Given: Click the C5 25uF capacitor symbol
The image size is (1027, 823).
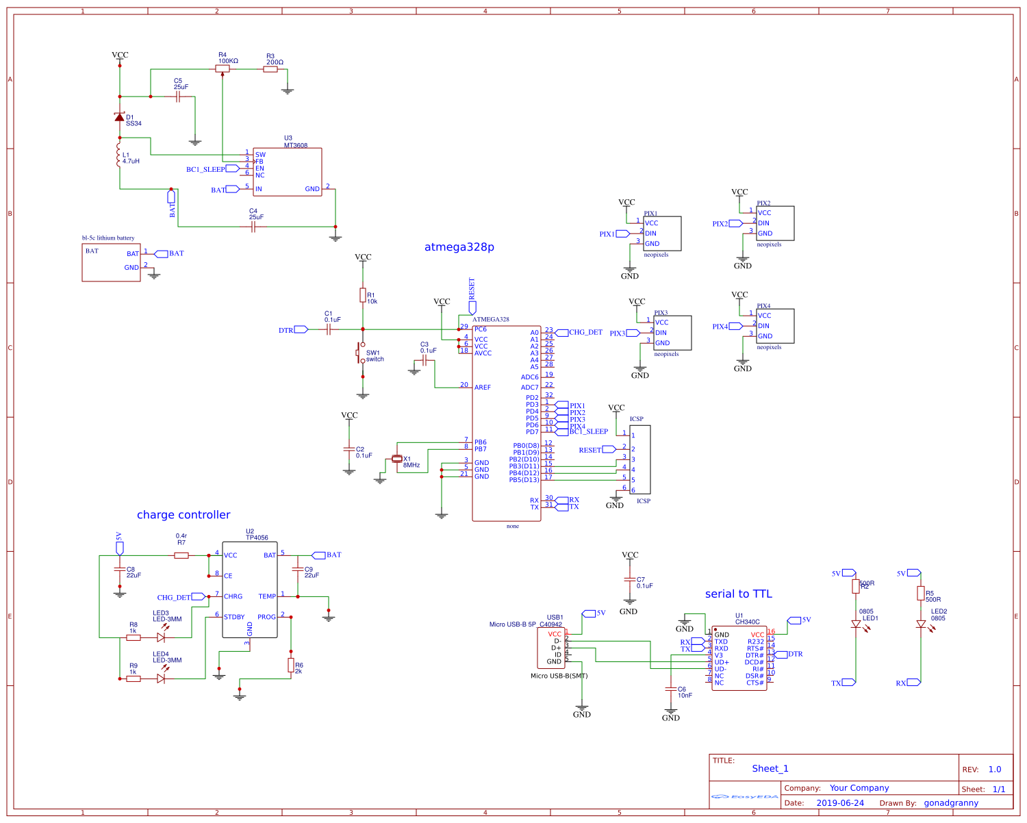Looking at the screenshot, I should (x=178, y=97).
